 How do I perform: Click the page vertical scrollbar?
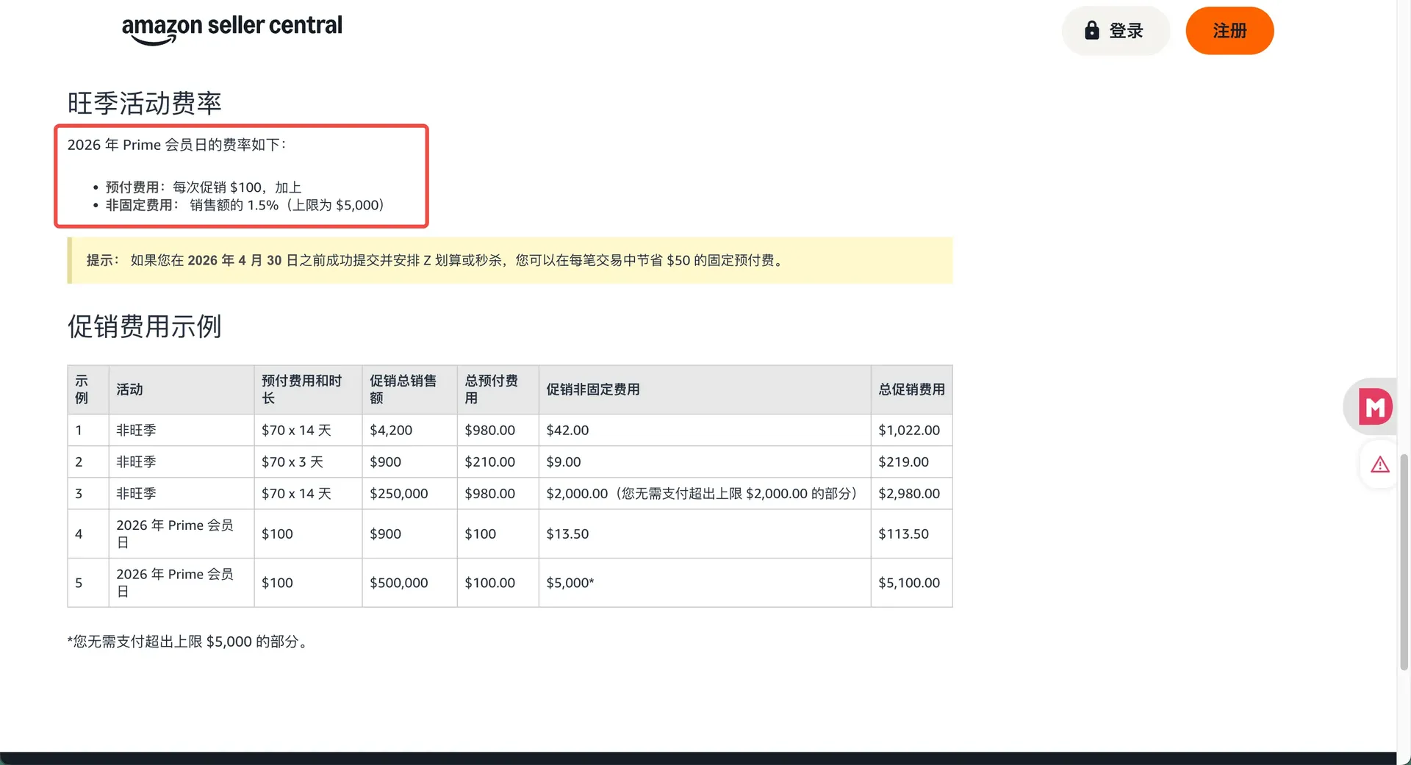1404,562
